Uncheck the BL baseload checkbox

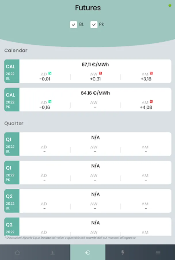point(73,25)
